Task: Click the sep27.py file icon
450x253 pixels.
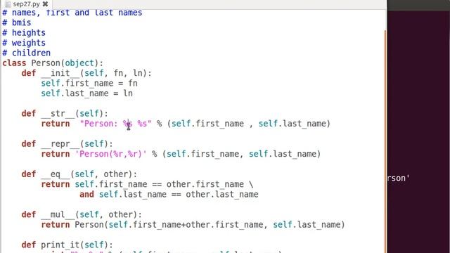Action: click(8, 4)
